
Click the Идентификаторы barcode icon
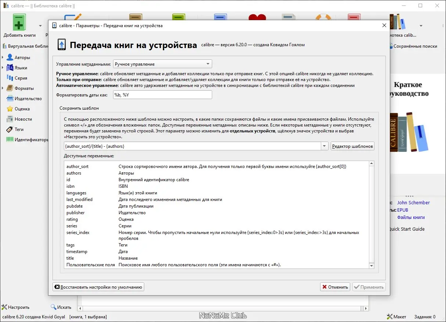pos(10,140)
